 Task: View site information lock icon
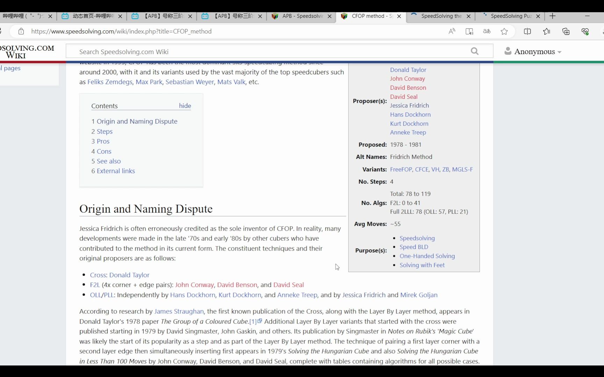point(21,31)
